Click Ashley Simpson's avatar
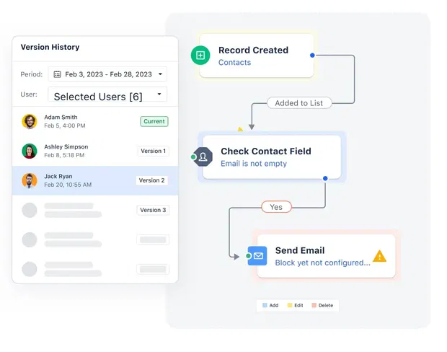This screenshot has height=352, width=447. click(30, 151)
